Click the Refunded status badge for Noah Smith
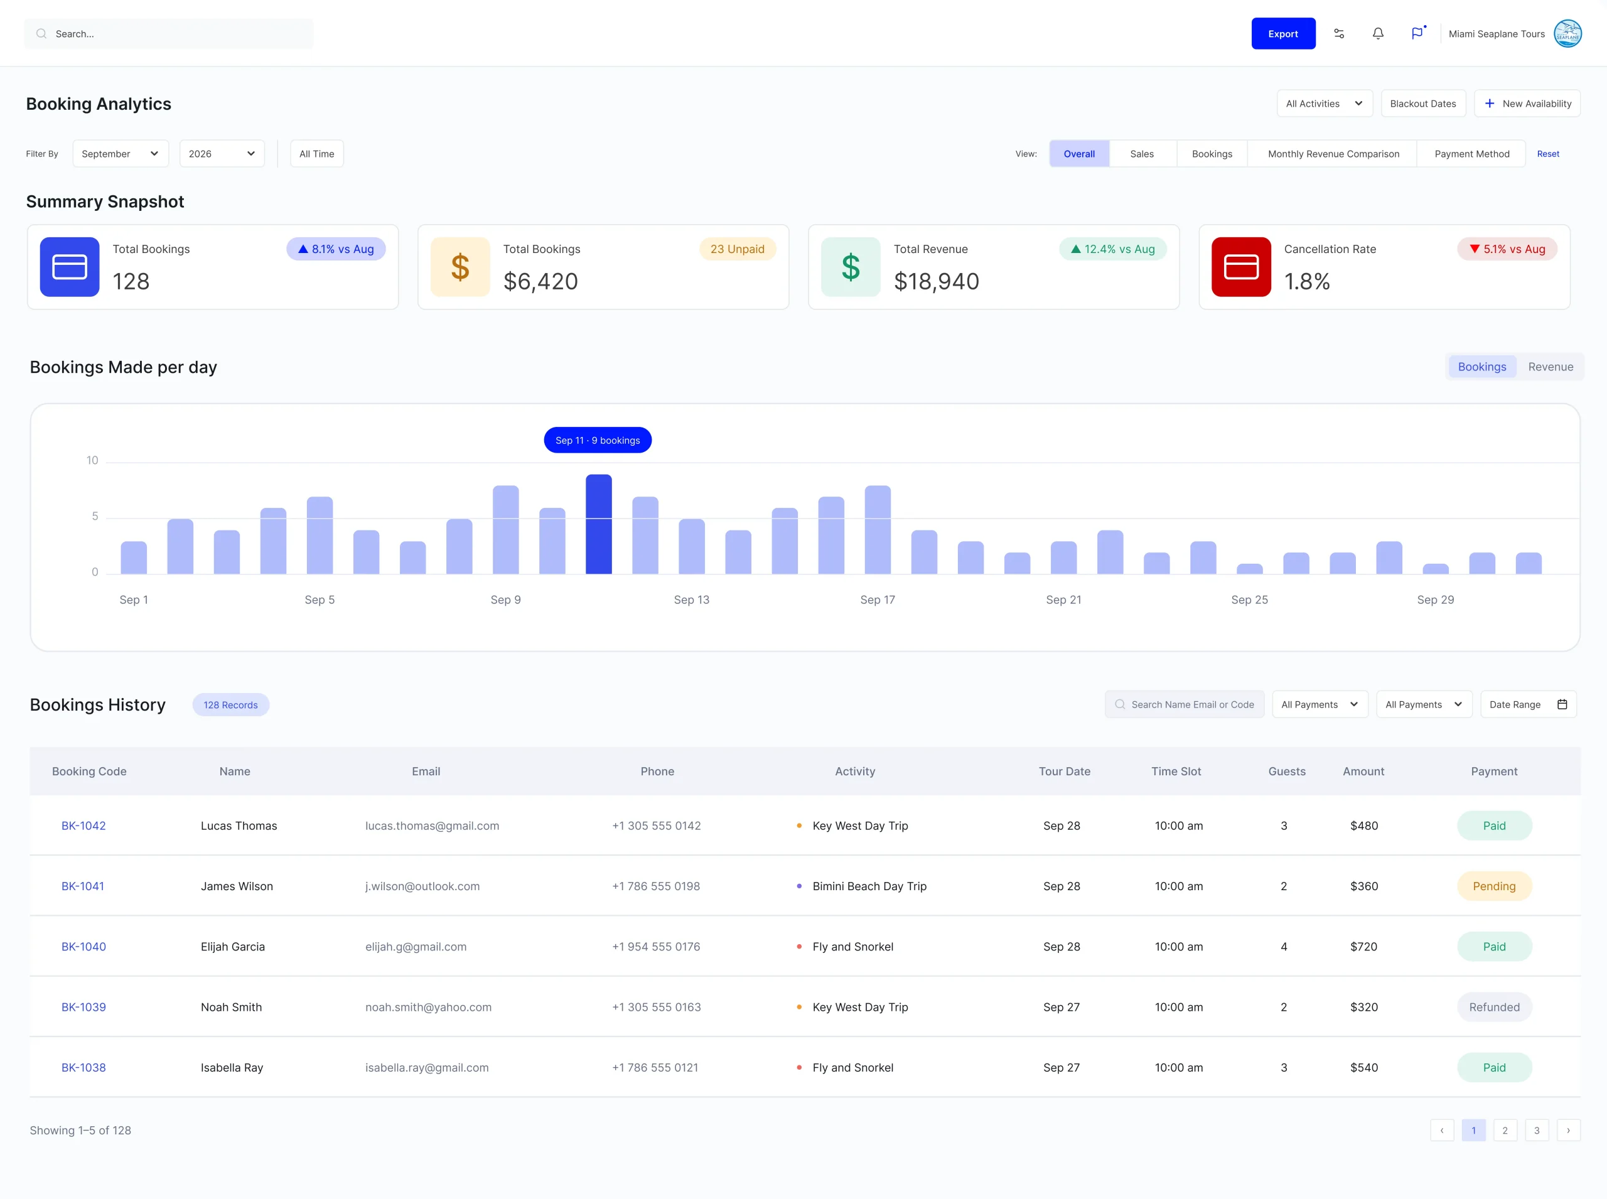The image size is (1607, 1199). [1494, 1007]
